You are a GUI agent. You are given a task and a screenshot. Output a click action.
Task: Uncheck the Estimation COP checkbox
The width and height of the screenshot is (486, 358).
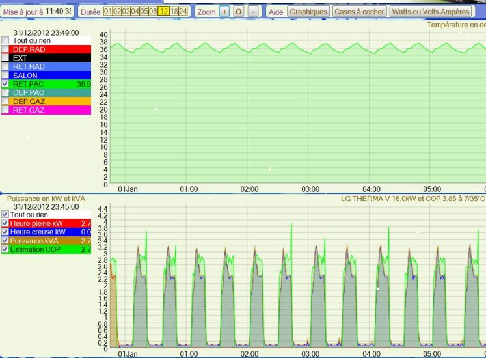(6, 249)
